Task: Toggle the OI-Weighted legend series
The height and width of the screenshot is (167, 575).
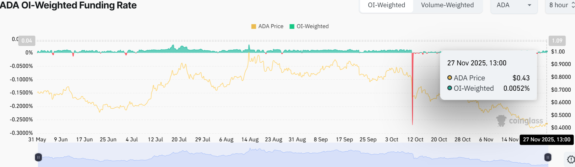Action: (x=309, y=27)
